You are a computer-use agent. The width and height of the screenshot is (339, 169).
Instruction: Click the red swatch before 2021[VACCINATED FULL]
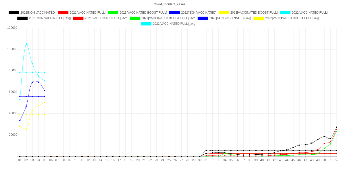(x=63, y=13)
